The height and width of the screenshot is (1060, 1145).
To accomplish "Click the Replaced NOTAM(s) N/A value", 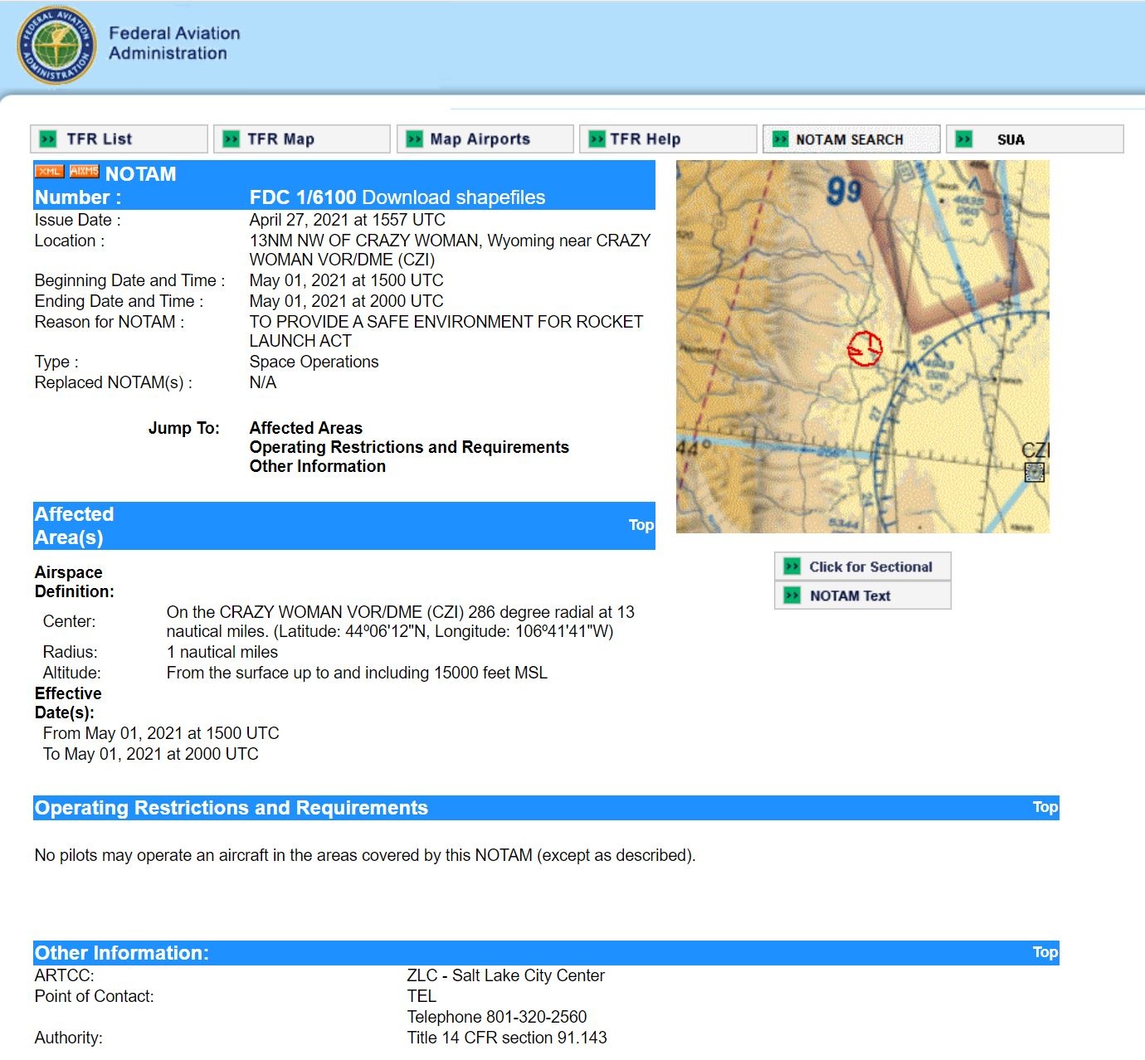I will pos(263,382).
